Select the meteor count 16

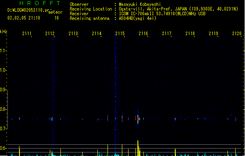56,18
